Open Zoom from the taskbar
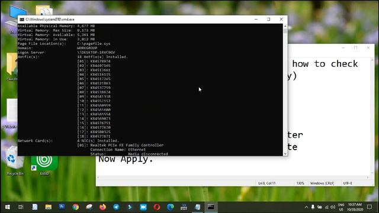The width and height of the screenshot is (379, 213). coord(143,207)
